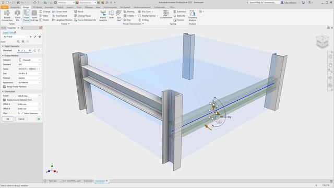Open the Manage ribbon tab
334x188 pixels.
click(89, 7)
